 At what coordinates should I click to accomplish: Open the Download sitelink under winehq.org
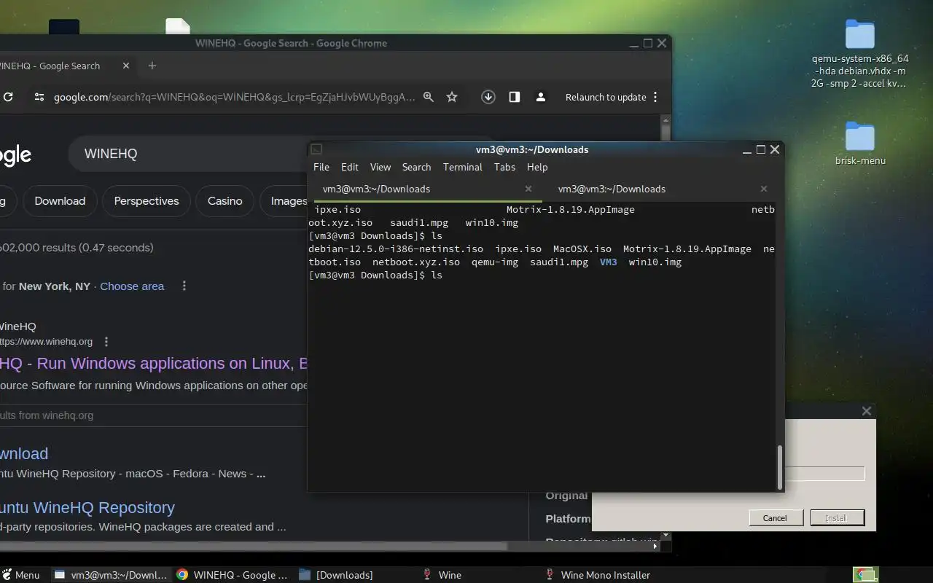pos(24,453)
